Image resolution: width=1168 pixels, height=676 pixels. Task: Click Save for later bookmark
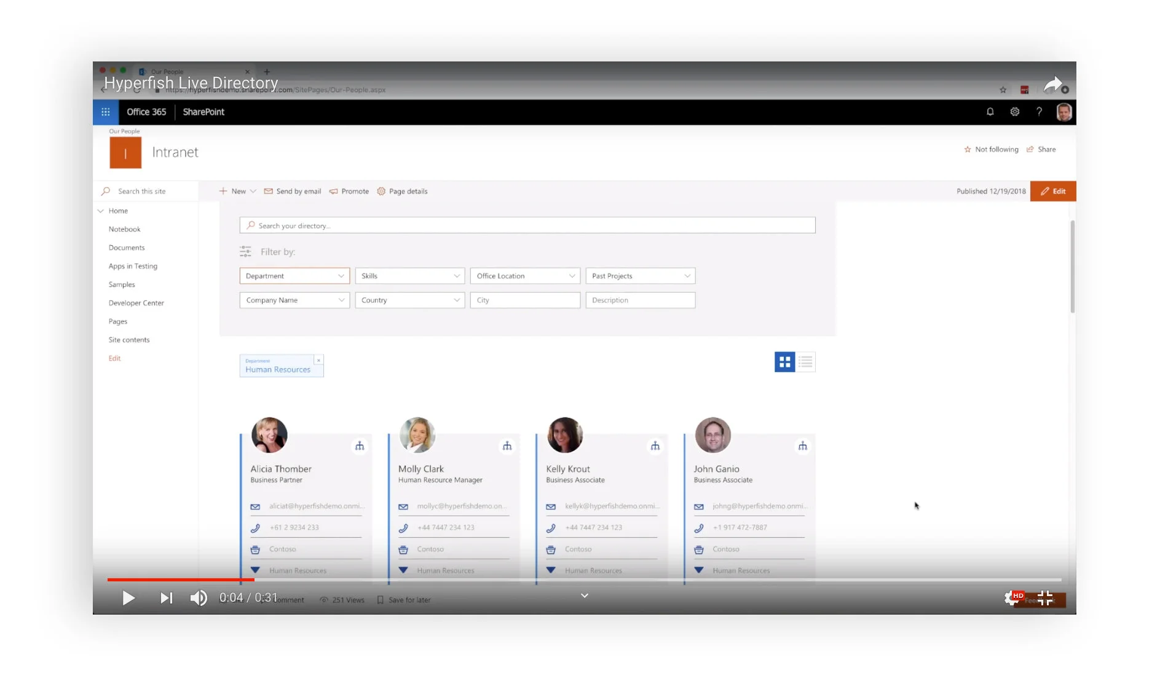pos(404,600)
